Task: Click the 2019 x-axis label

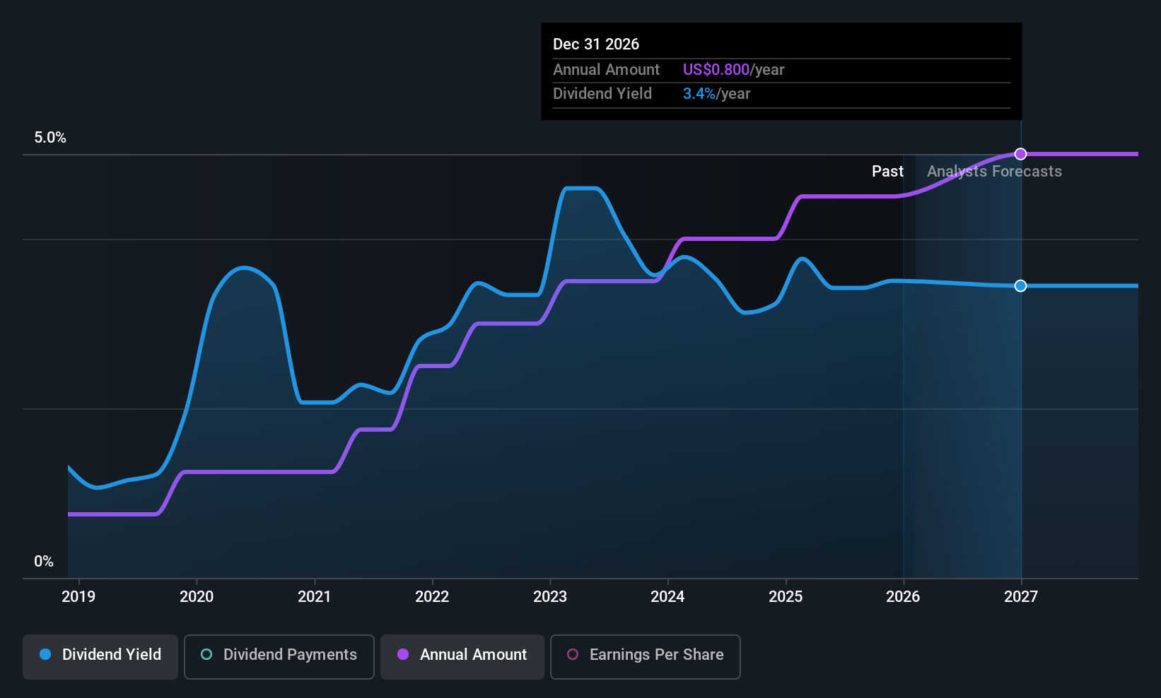Action: pyautogui.click(x=78, y=596)
